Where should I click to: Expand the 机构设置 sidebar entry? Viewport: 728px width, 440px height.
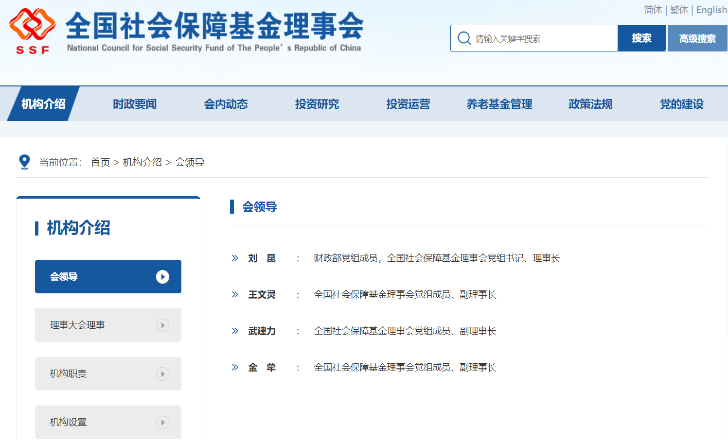tap(108, 422)
